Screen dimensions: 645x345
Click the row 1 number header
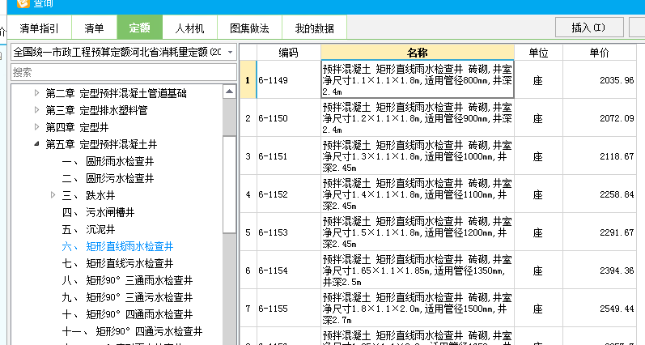(248, 80)
